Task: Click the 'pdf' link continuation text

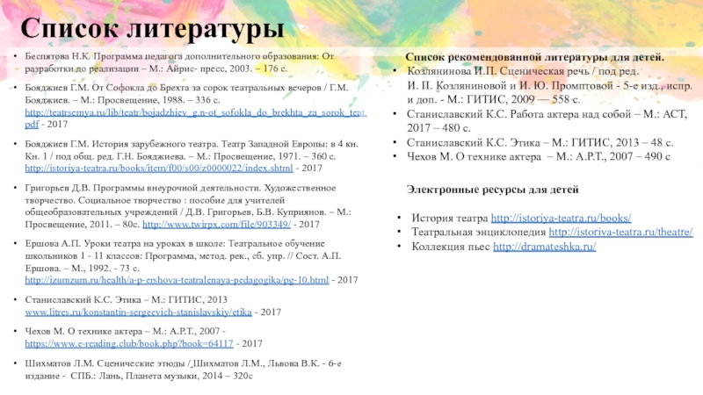Action: [32, 124]
